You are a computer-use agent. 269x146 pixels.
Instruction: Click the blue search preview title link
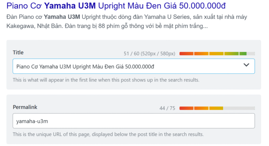(116, 6)
